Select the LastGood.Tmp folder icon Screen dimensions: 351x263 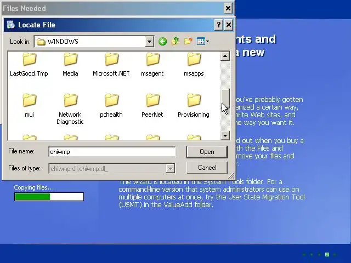[x=29, y=59]
